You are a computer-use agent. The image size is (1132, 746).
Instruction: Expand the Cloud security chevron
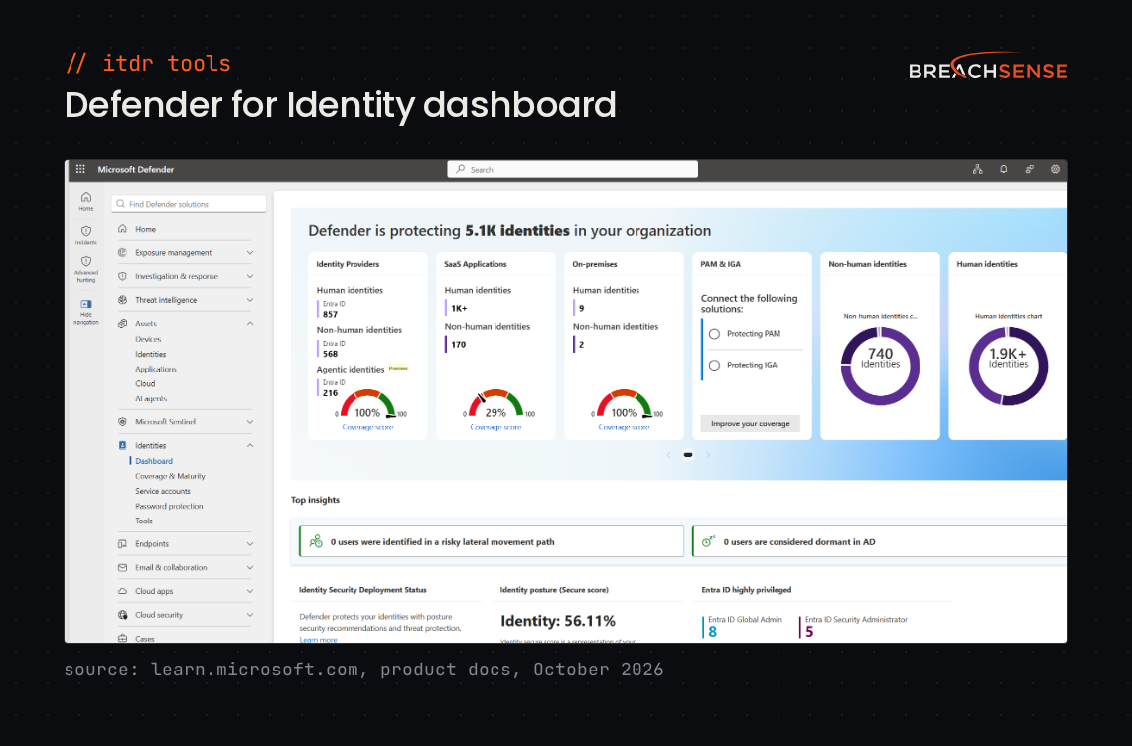250,615
